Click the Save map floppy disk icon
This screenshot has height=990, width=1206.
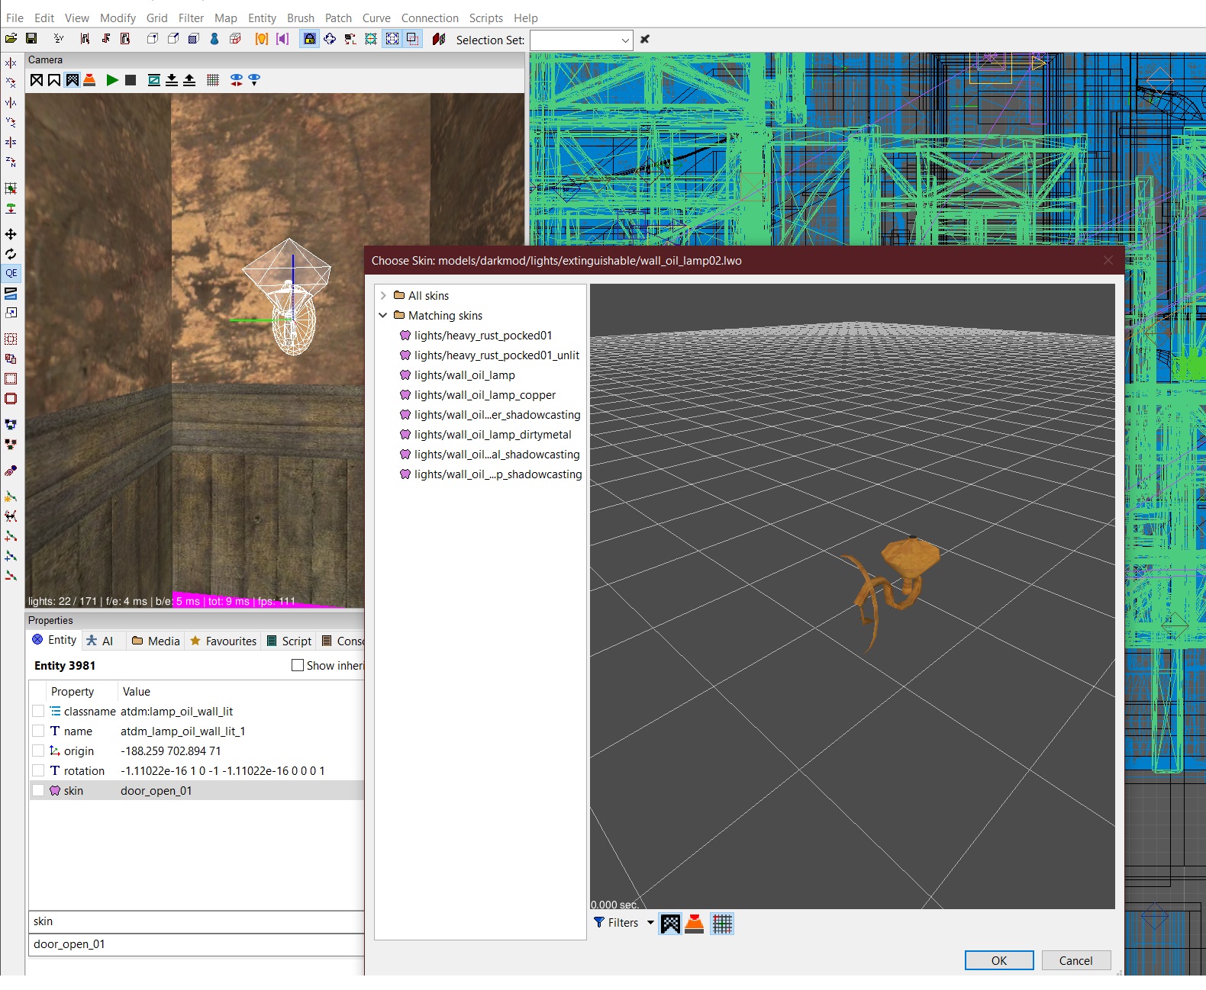[x=31, y=39]
